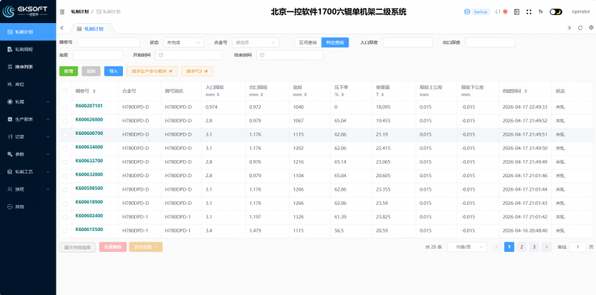Expand the 参数 sidebar menu

pos(28,154)
